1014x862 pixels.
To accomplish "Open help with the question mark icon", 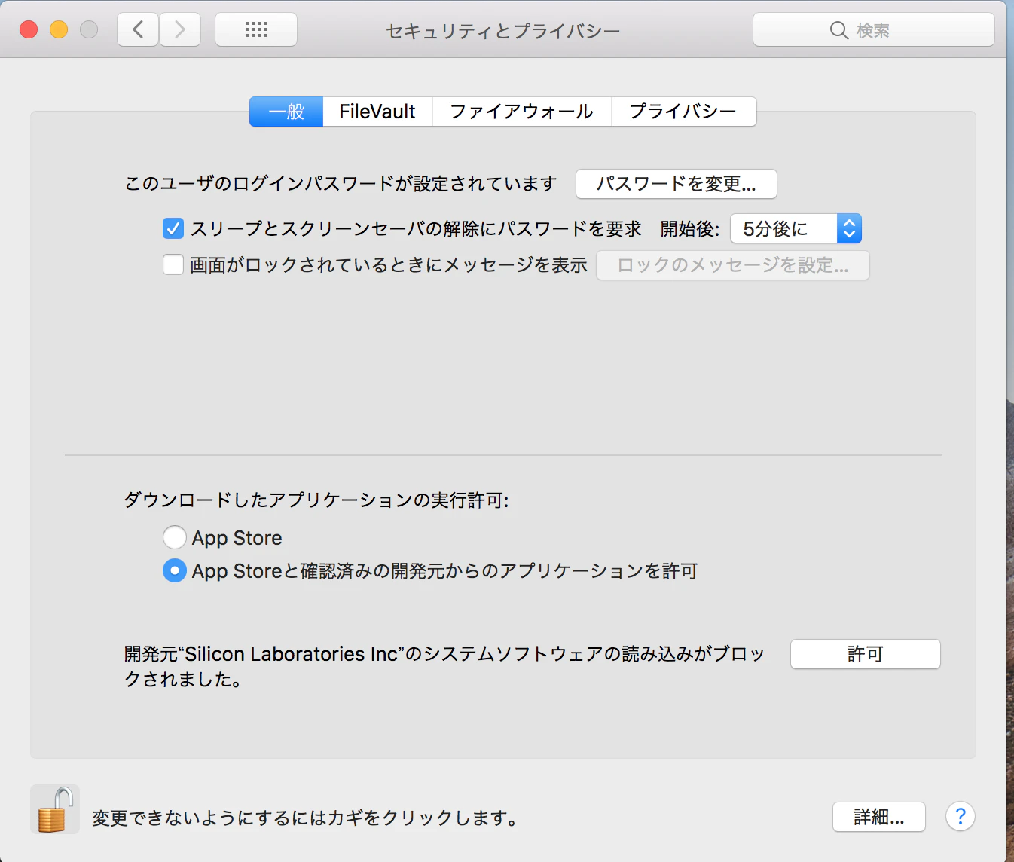I will point(960,817).
